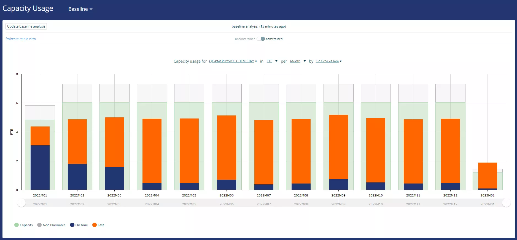Switch to table view link
Screen dimensions: 517x240
(x=21, y=39)
